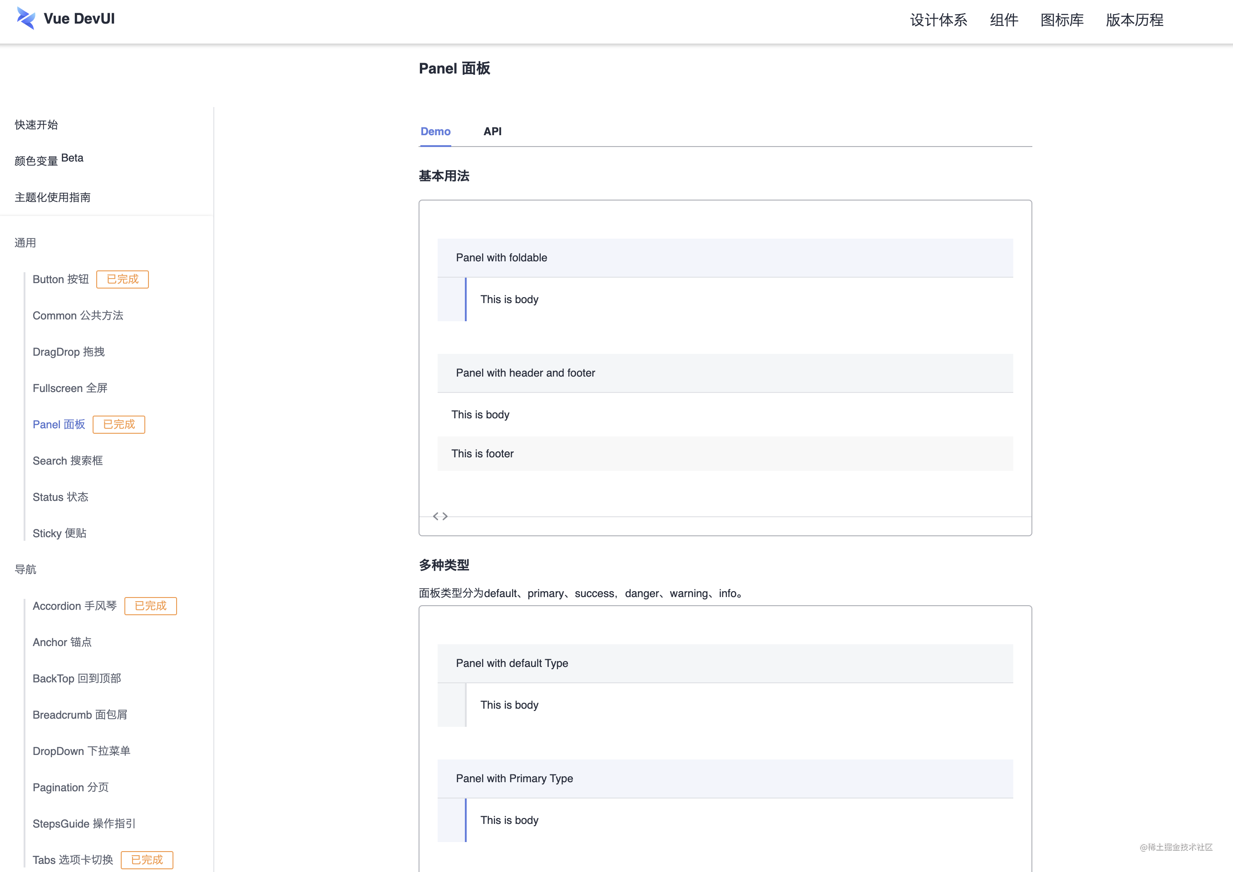The image size is (1233, 872).
Task: Click the 已完成 badge next to Accordion 手风琴
Action: (150, 606)
